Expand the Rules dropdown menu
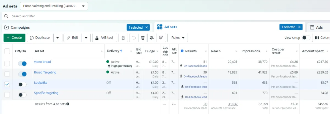The image size is (330, 114). point(178,38)
